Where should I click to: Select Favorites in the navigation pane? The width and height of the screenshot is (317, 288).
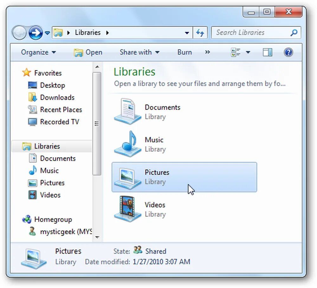point(48,73)
